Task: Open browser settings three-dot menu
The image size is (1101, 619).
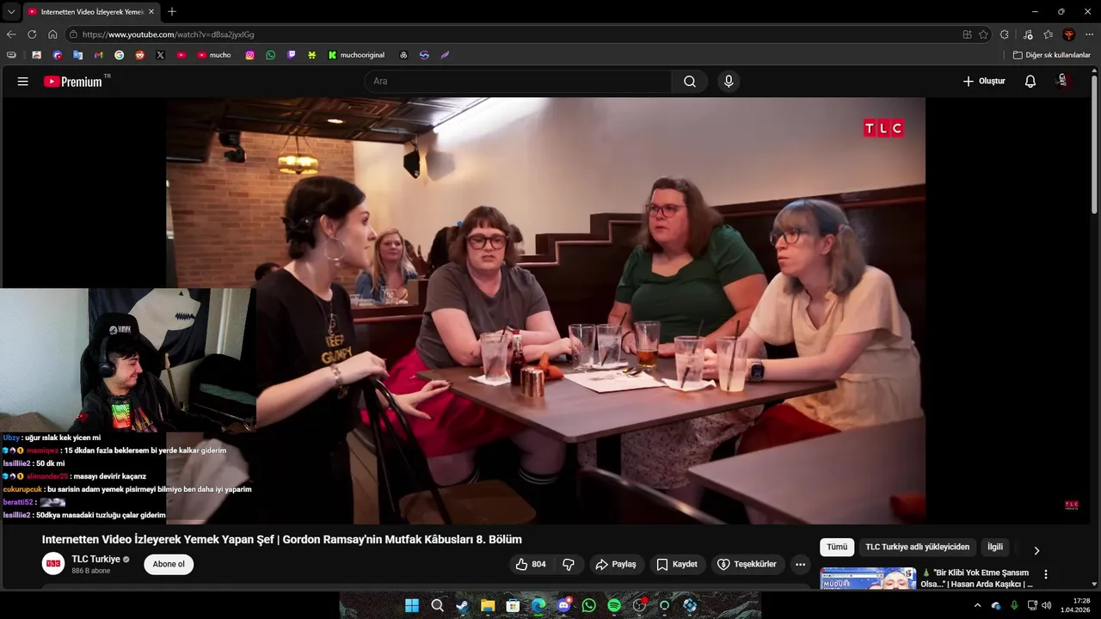Action: tap(1089, 34)
